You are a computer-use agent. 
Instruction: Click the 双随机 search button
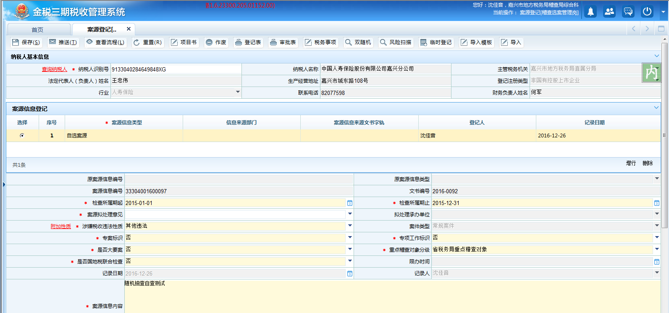point(358,42)
